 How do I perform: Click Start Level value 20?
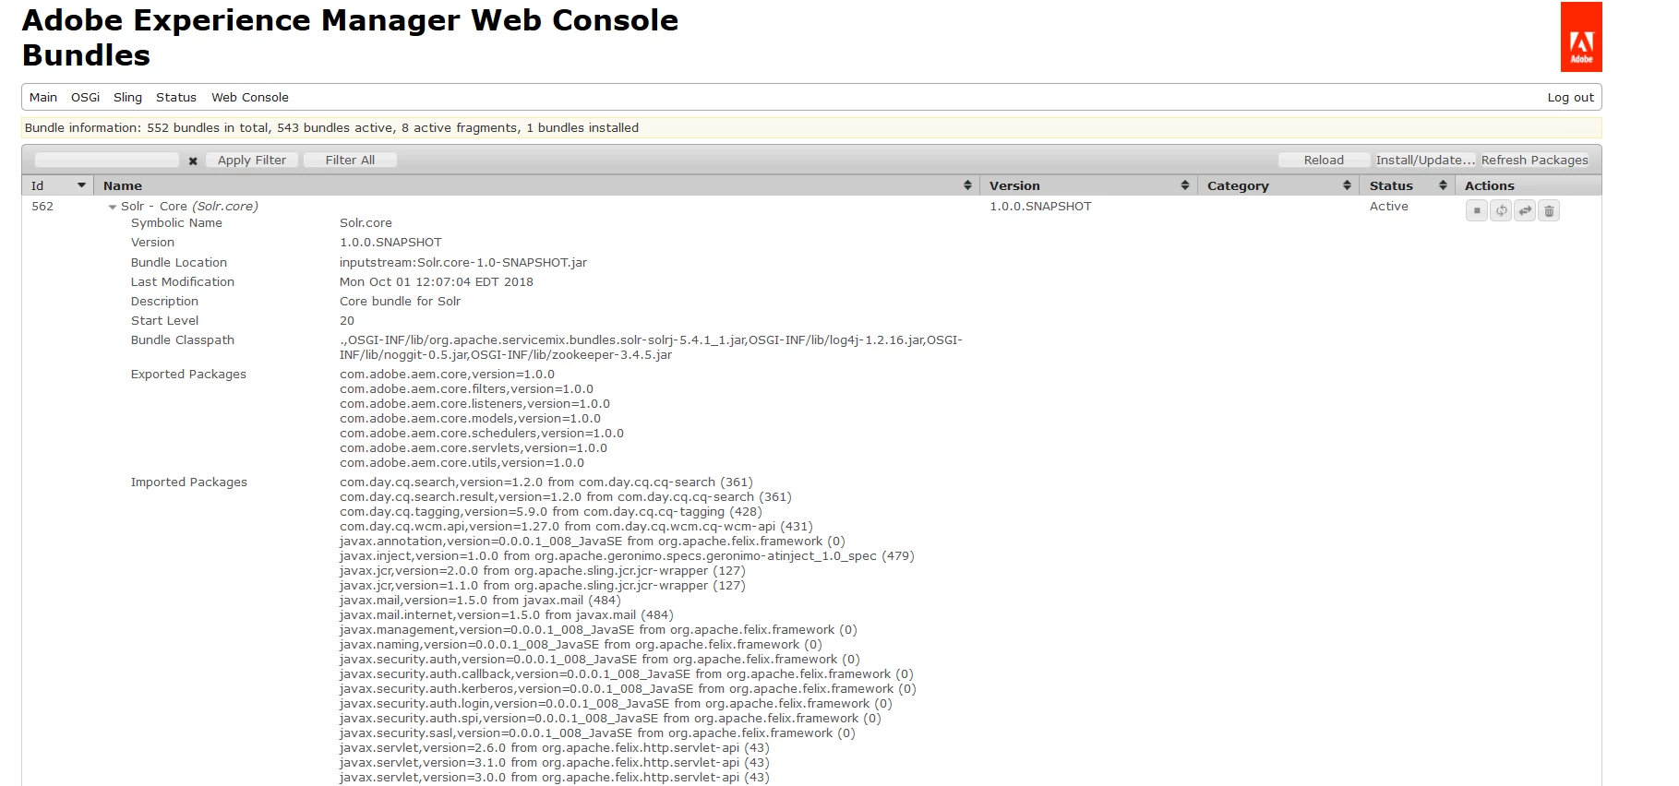347,321
